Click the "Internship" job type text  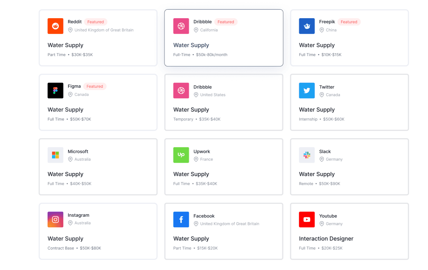(x=308, y=119)
